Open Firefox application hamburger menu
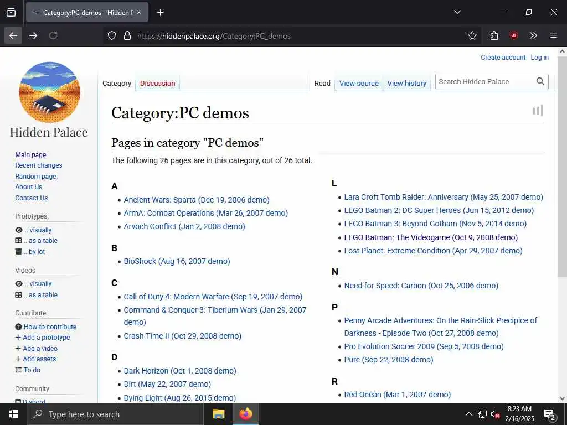567x425 pixels. point(554,35)
